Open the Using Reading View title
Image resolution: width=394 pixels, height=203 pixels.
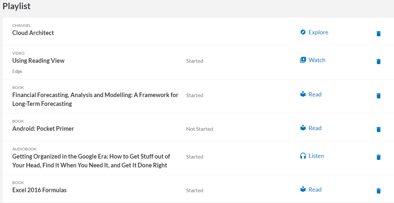38,60
